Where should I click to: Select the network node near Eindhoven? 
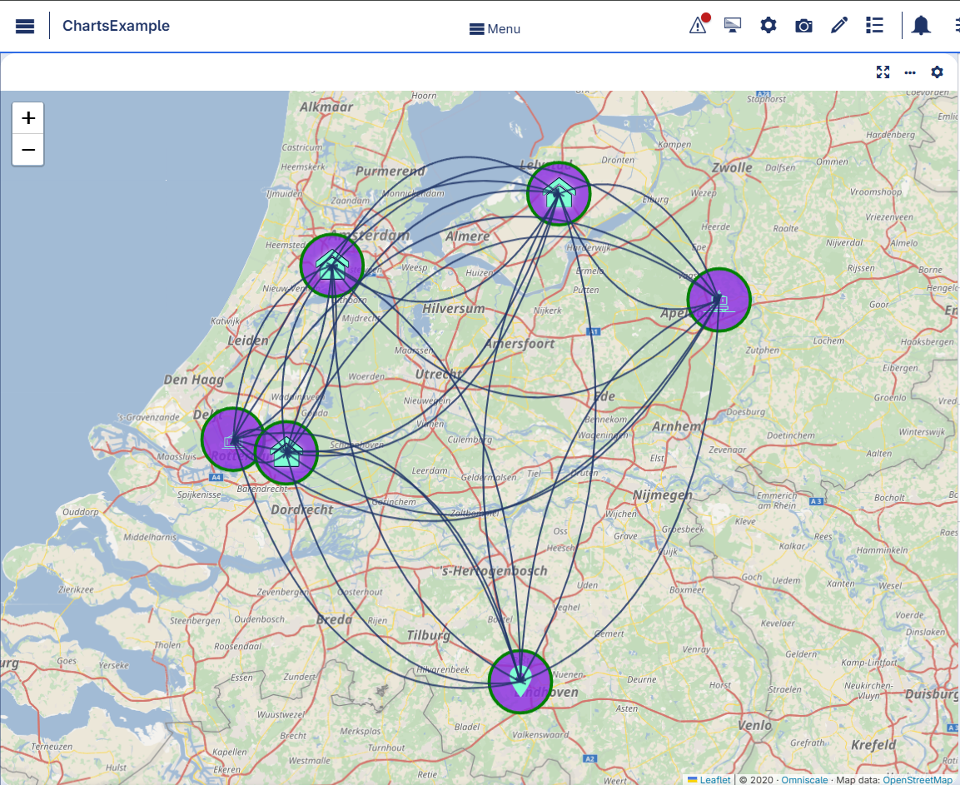pyautogui.click(x=520, y=681)
